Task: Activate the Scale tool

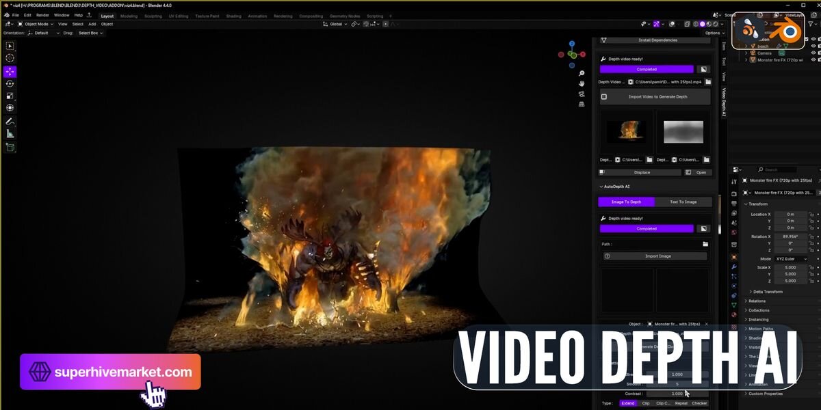Action: (x=10, y=96)
